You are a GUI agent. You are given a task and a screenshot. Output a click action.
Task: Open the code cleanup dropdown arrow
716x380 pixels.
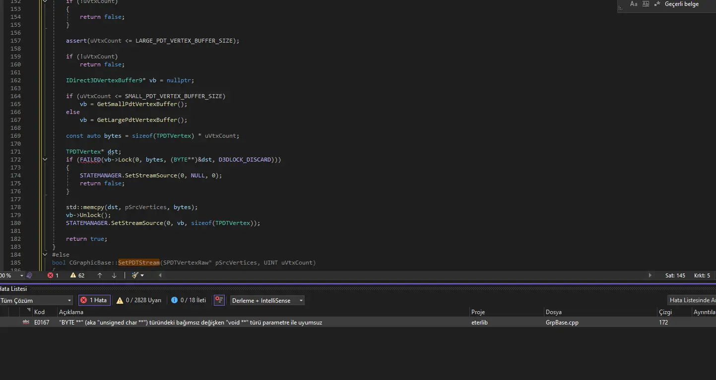click(x=142, y=275)
